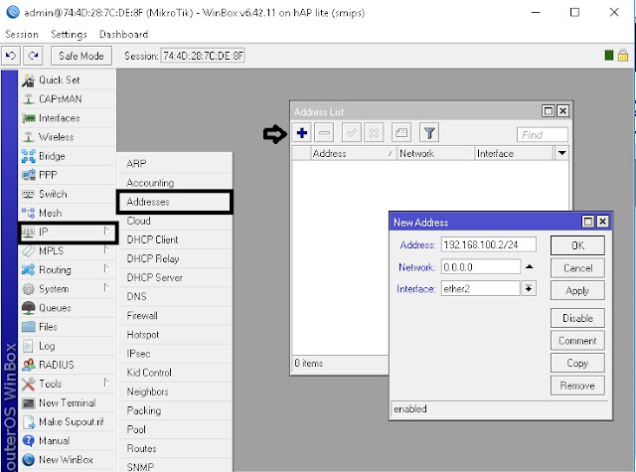Click the checkmark enable icon in Address List
This screenshot has height=472, width=636.
(x=351, y=132)
